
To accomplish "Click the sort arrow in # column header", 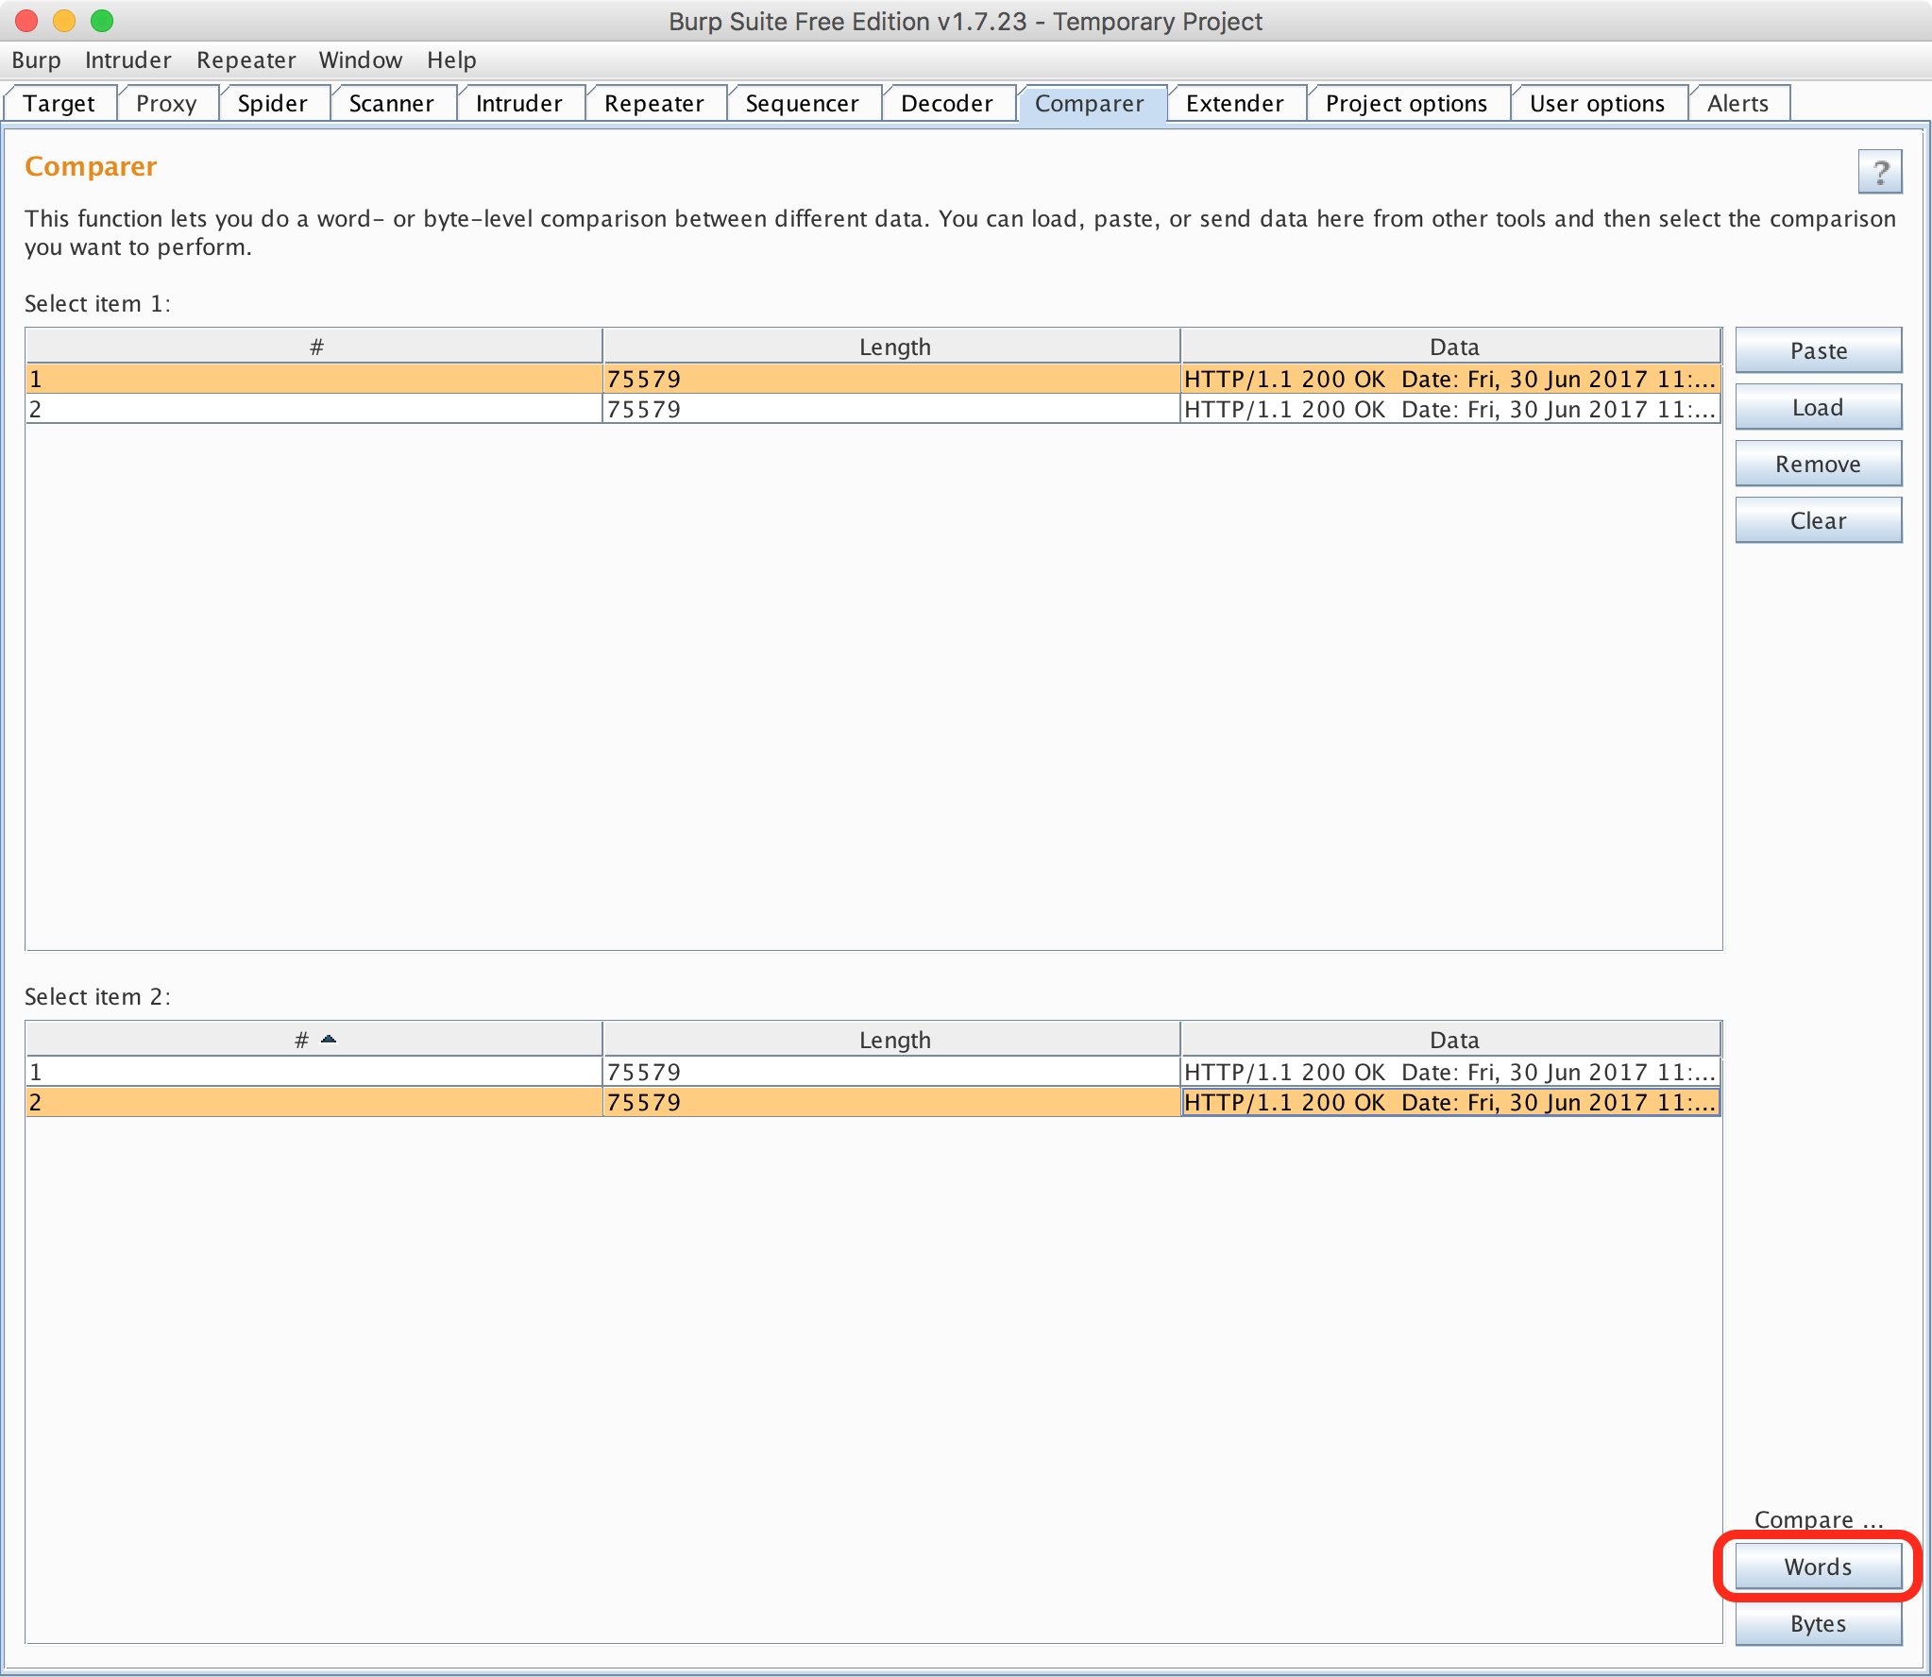I will coord(328,1039).
